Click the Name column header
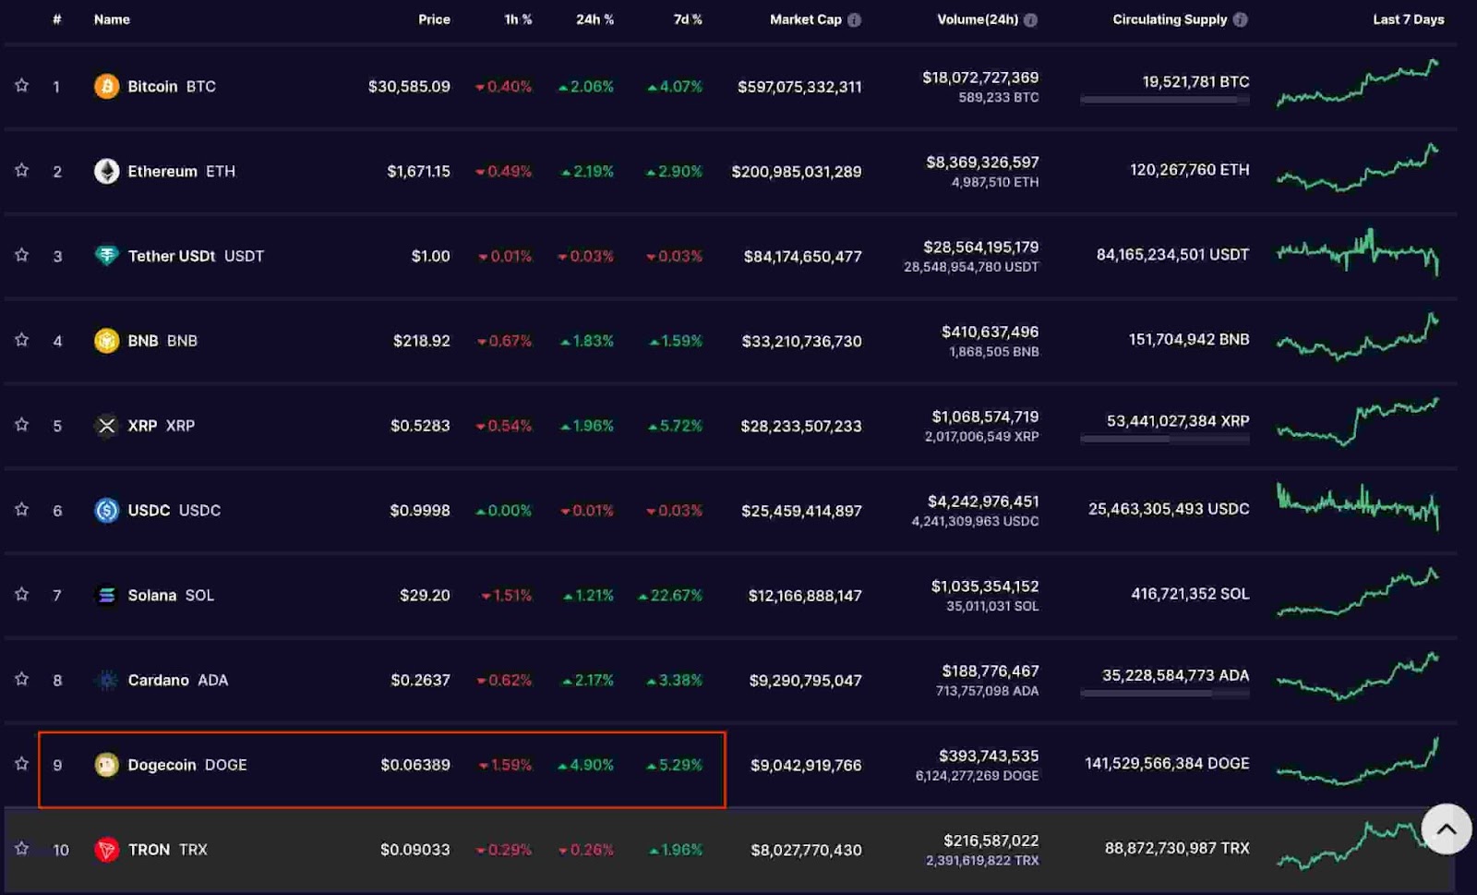The height and width of the screenshot is (895, 1477). pyautogui.click(x=112, y=19)
